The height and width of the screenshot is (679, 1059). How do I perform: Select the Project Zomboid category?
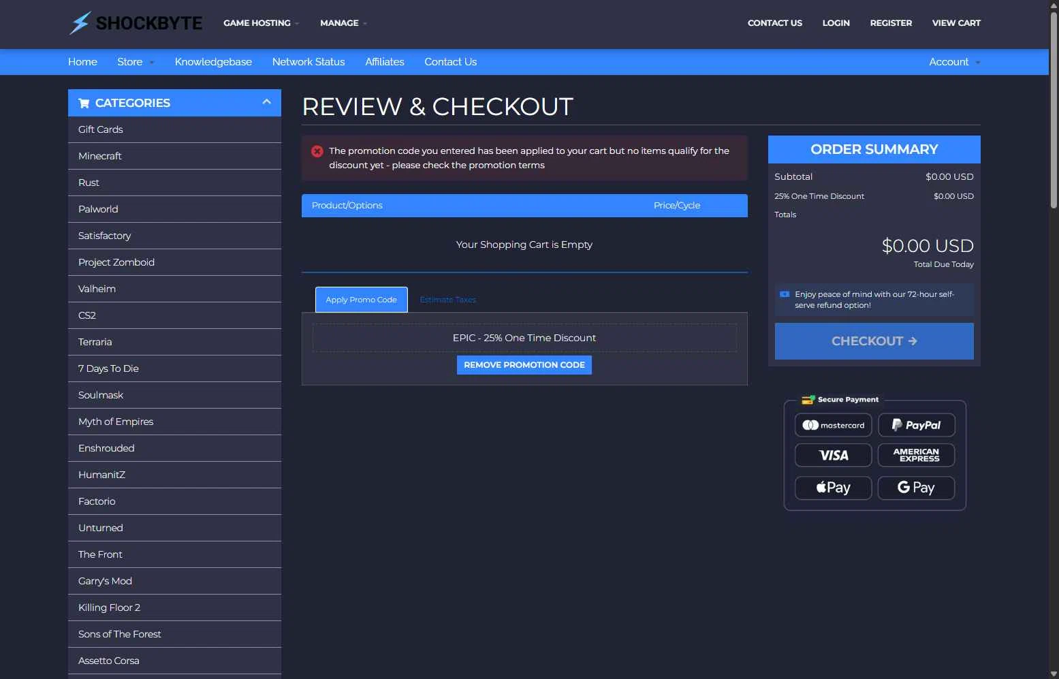[174, 262]
